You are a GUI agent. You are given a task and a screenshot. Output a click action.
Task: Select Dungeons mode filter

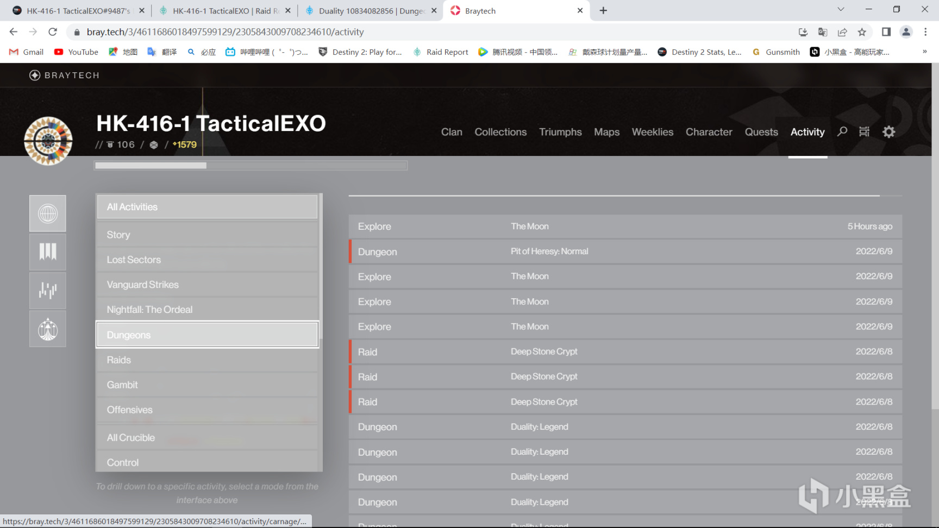207,335
